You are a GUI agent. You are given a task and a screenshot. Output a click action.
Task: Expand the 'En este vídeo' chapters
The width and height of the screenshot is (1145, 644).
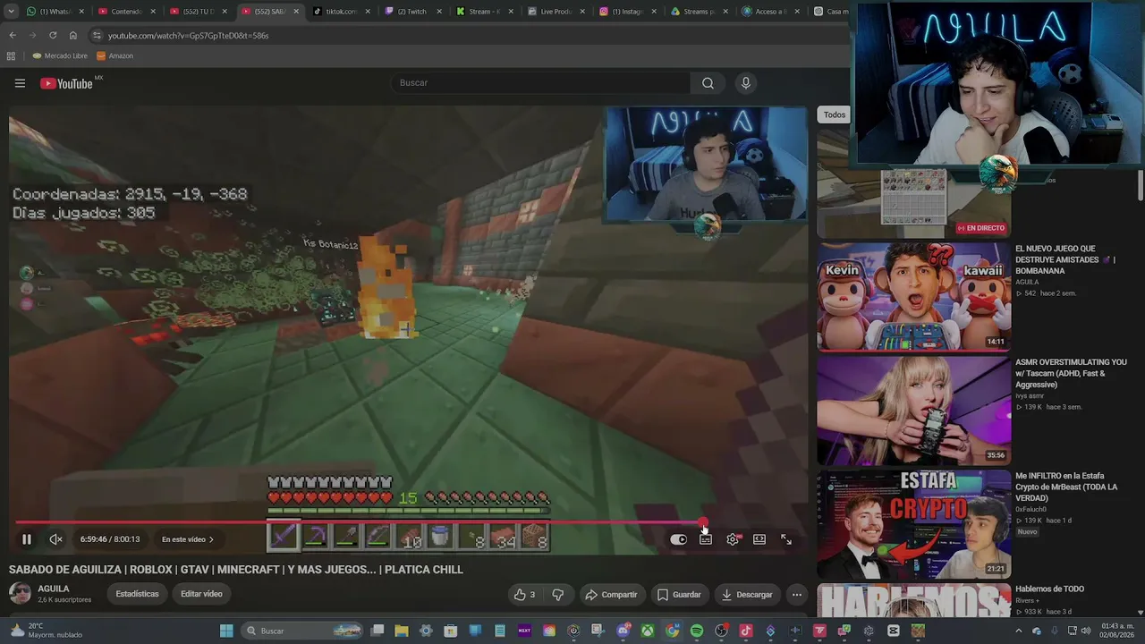[x=188, y=539]
